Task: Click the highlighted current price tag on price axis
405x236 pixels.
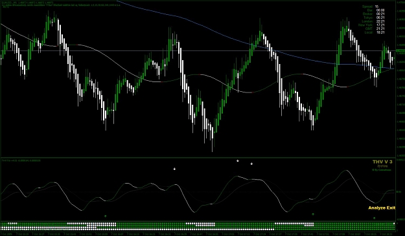Action: pos(400,50)
